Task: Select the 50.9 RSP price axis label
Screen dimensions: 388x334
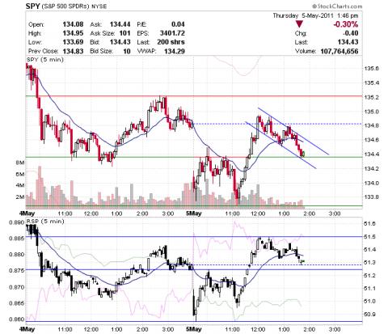Action: [369, 315]
